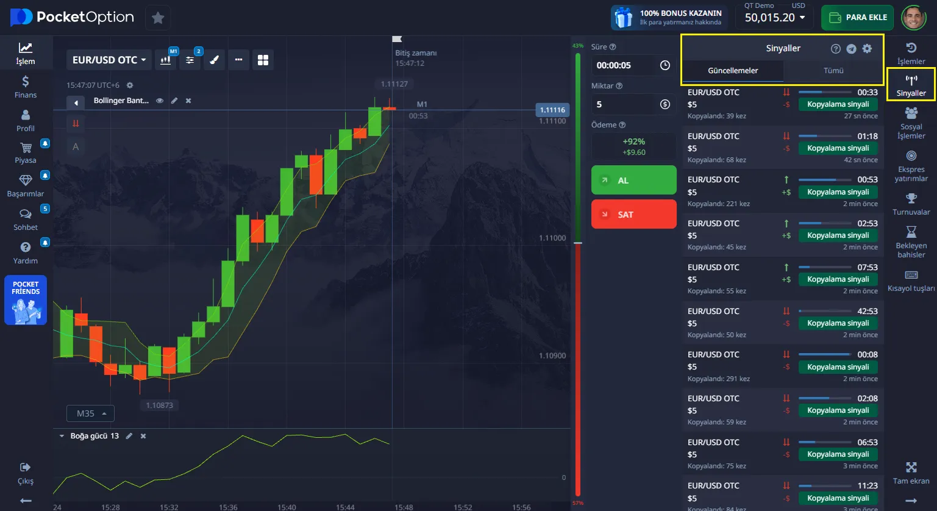
Task: Open the account balance dropdown
Action: [x=774, y=18]
